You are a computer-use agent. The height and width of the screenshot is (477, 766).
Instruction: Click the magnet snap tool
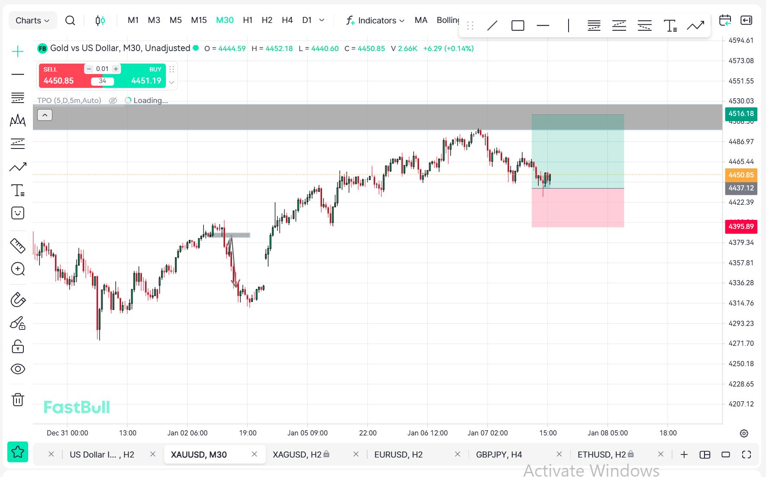(x=18, y=300)
